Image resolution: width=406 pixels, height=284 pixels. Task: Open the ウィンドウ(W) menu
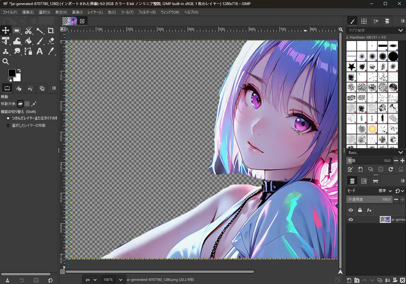(170, 12)
